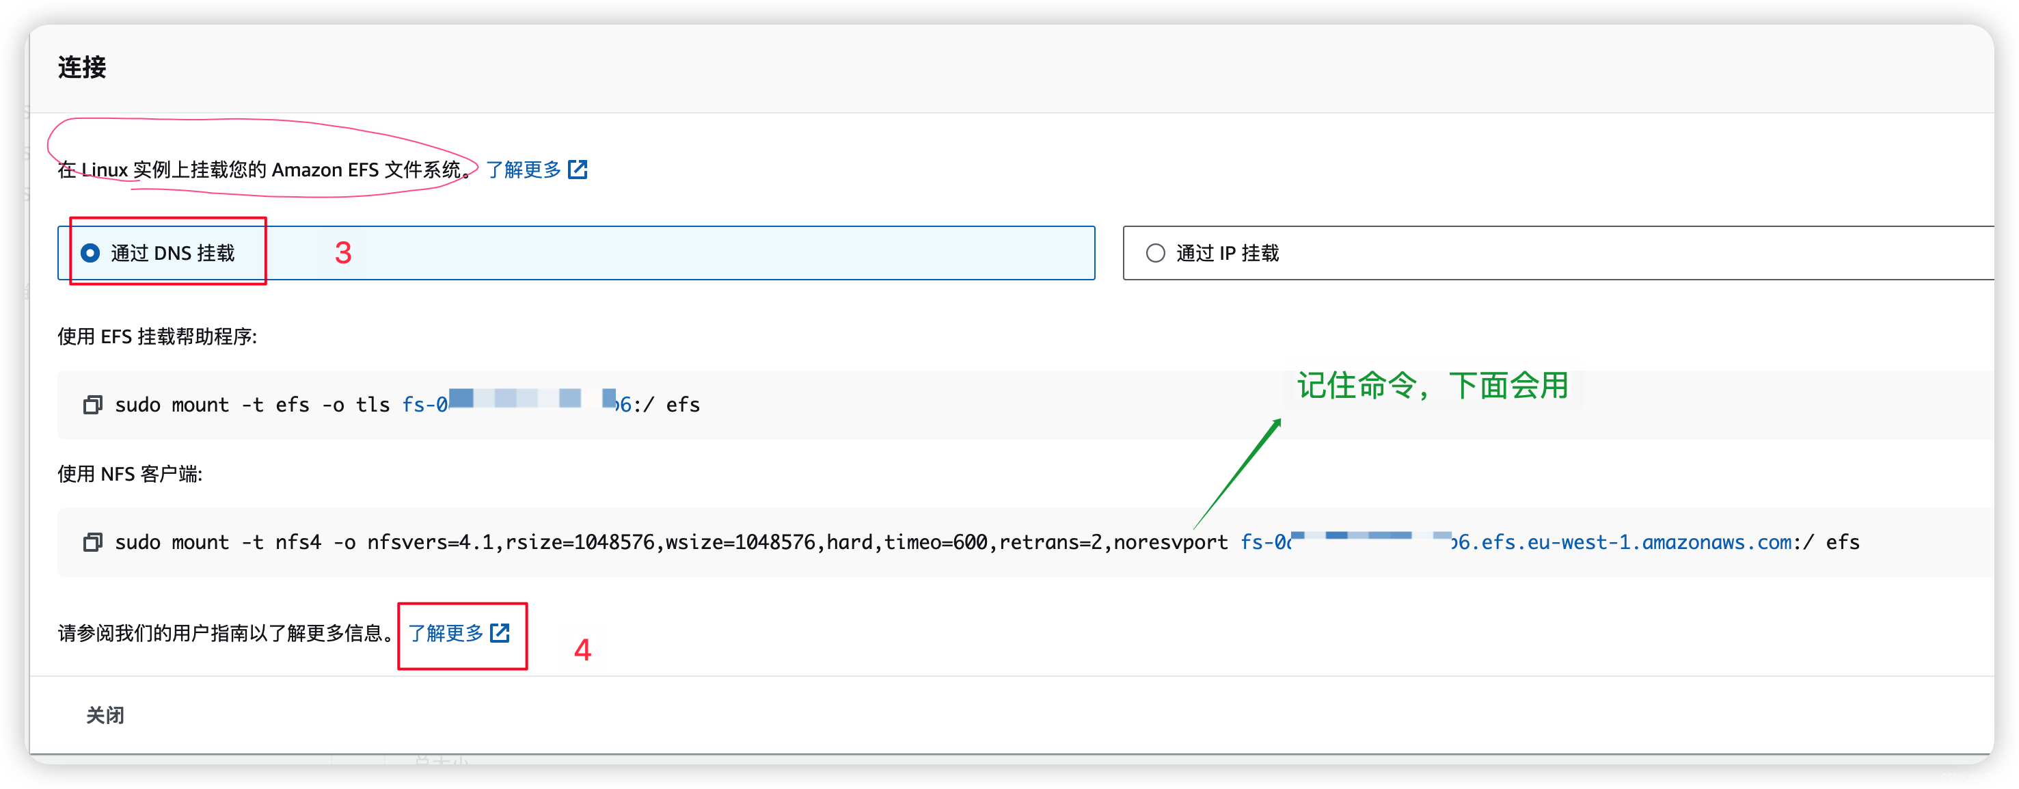Open 了解更多 link next to Amazon EFS description
This screenshot has width=2019, height=789.
coord(524,170)
